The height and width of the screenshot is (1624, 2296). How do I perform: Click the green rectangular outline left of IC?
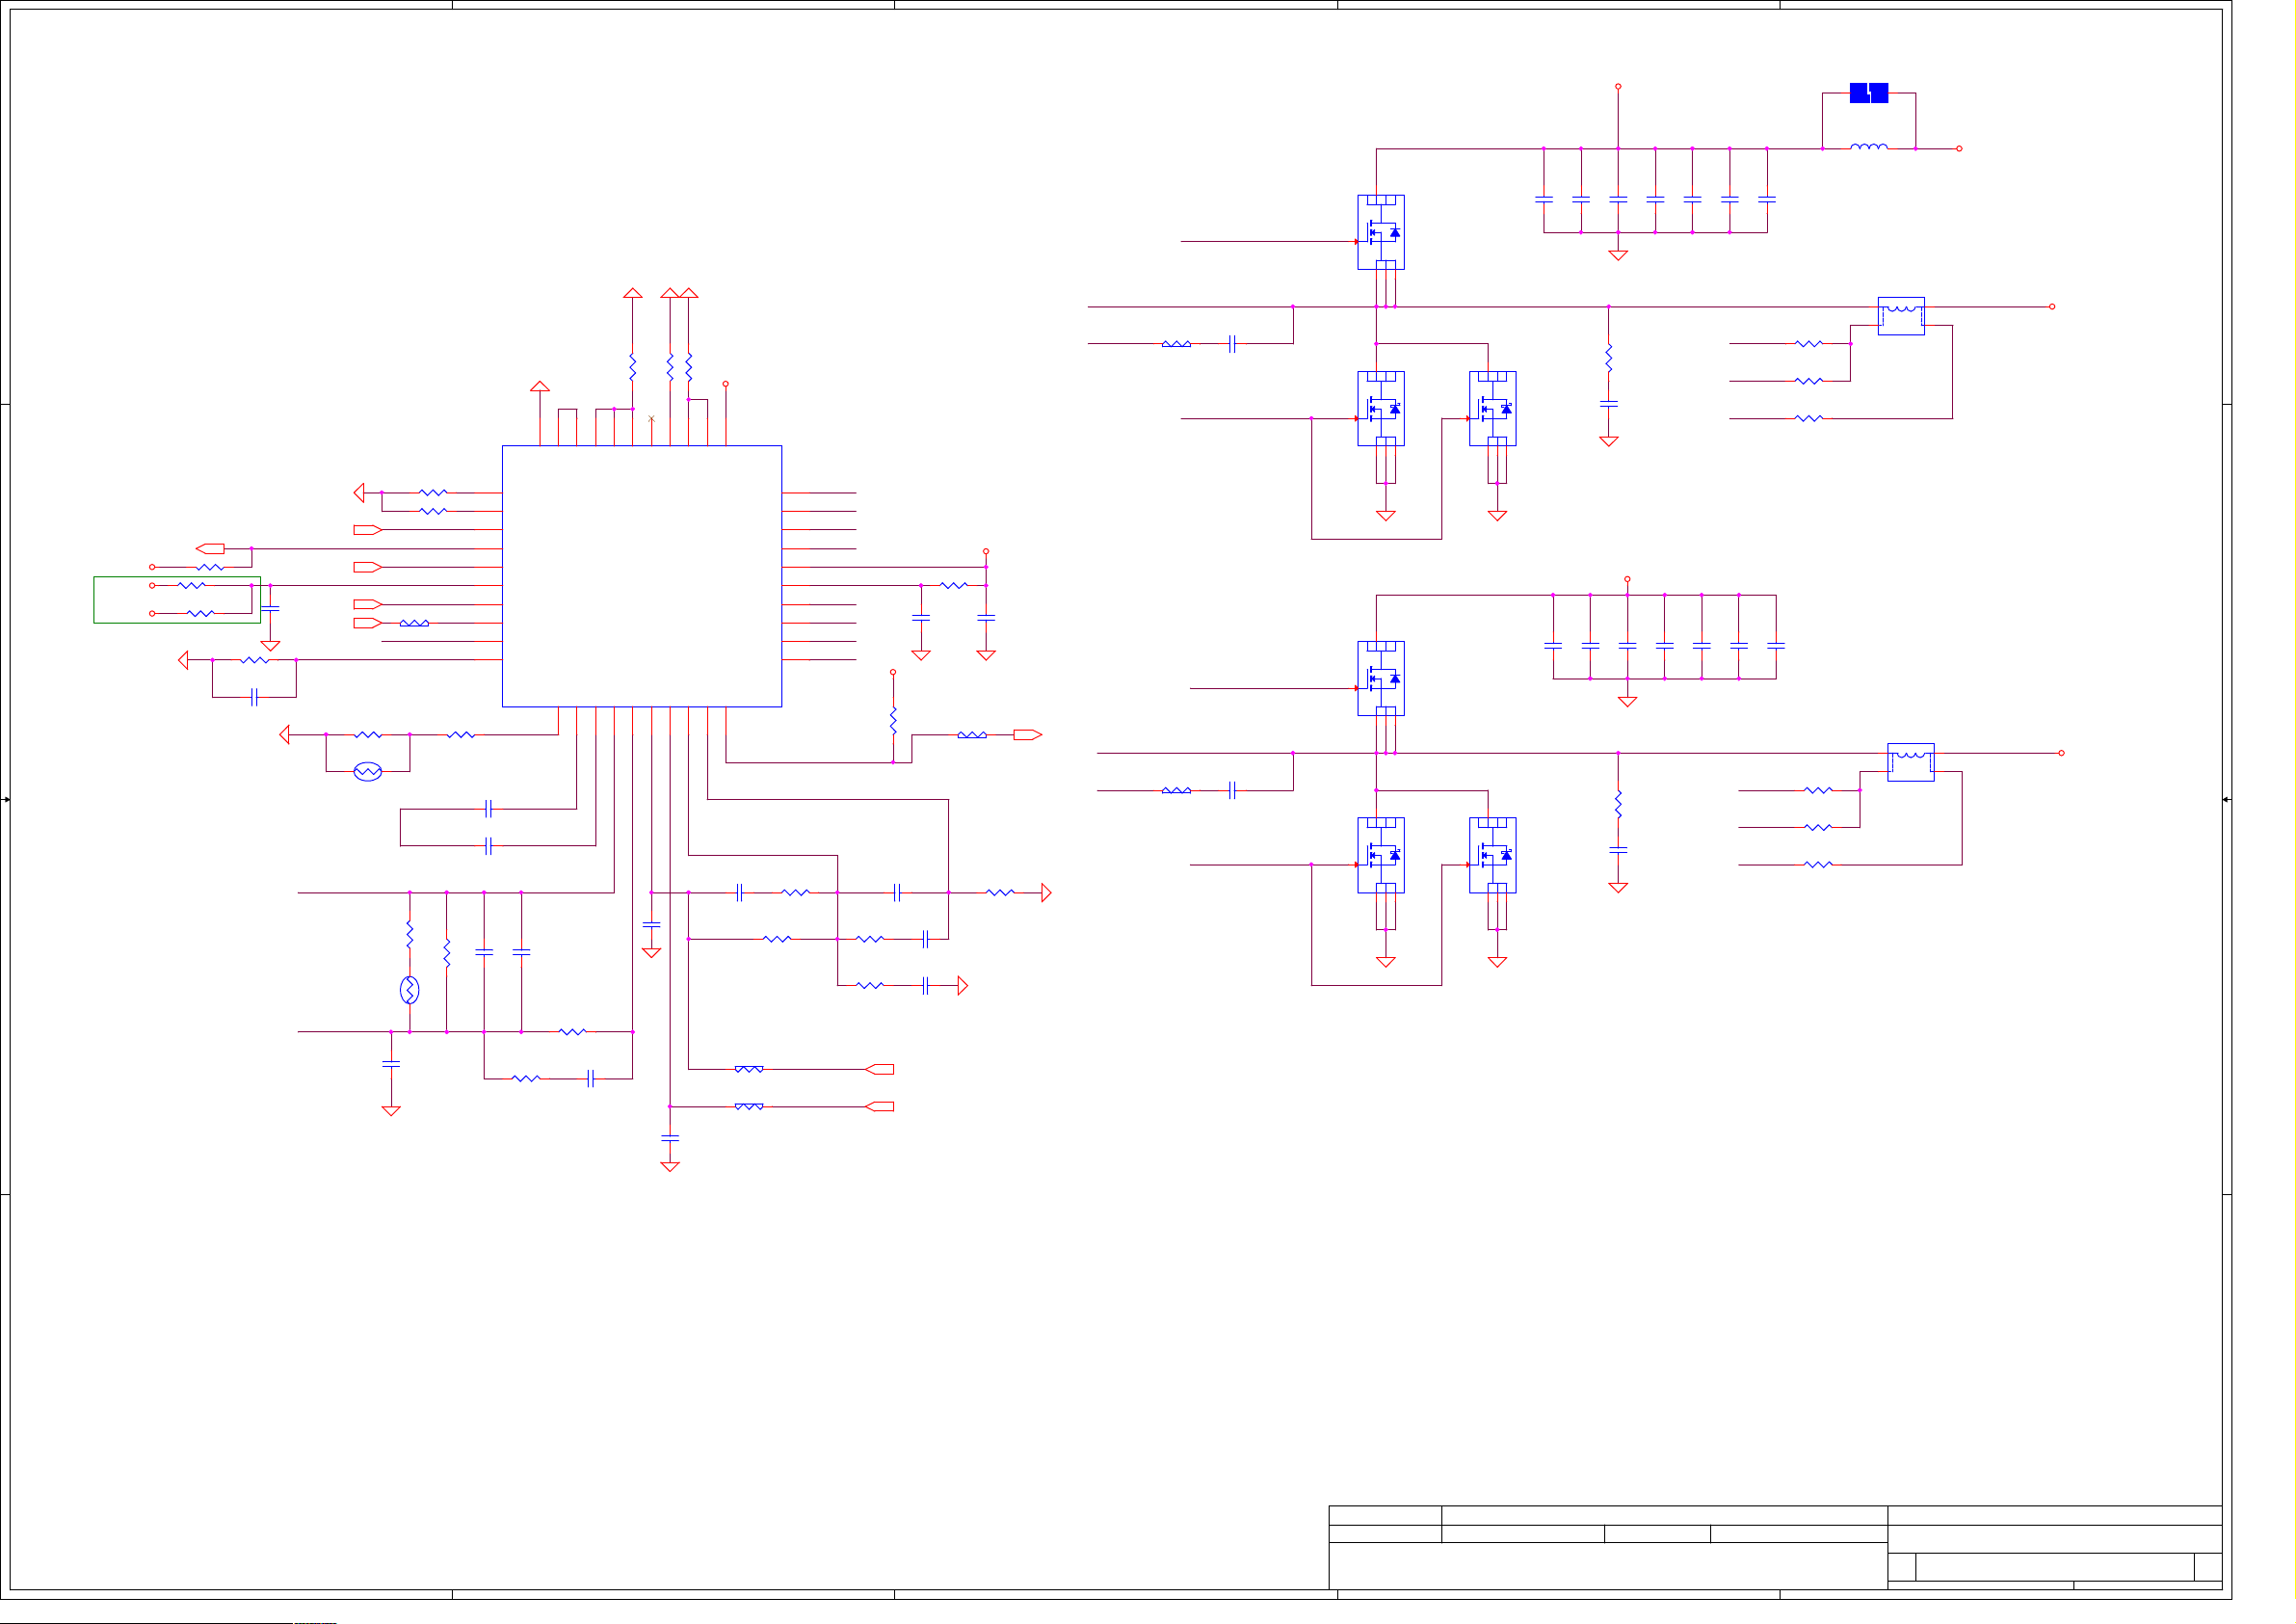tap(177, 599)
